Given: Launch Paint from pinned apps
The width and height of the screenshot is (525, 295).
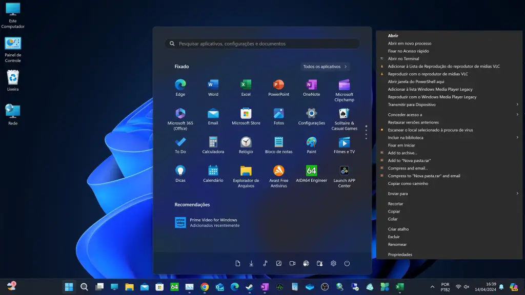Looking at the screenshot, I should tap(311, 145).
